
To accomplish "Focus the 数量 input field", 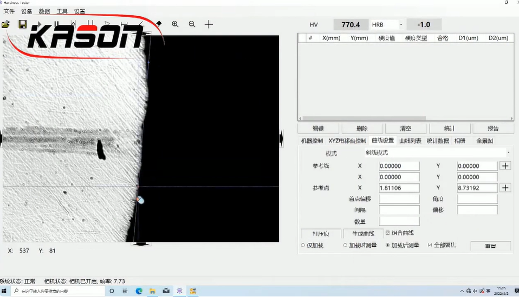I will click(x=399, y=221).
